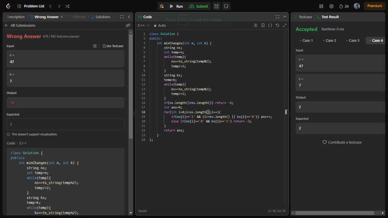Viewport: 388px width, 218px height.
Task: Open the Solutions tab
Action: (101, 17)
